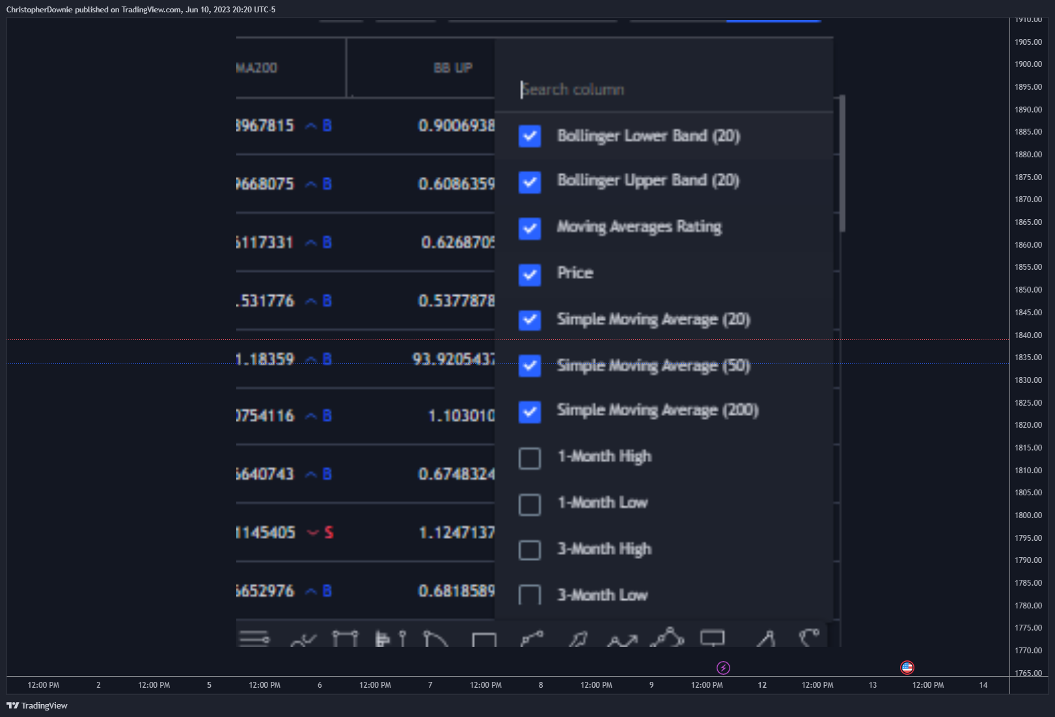Select the polyline with nodes tool icon
The image size is (1055, 717).
pyautogui.click(x=667, y=637)
